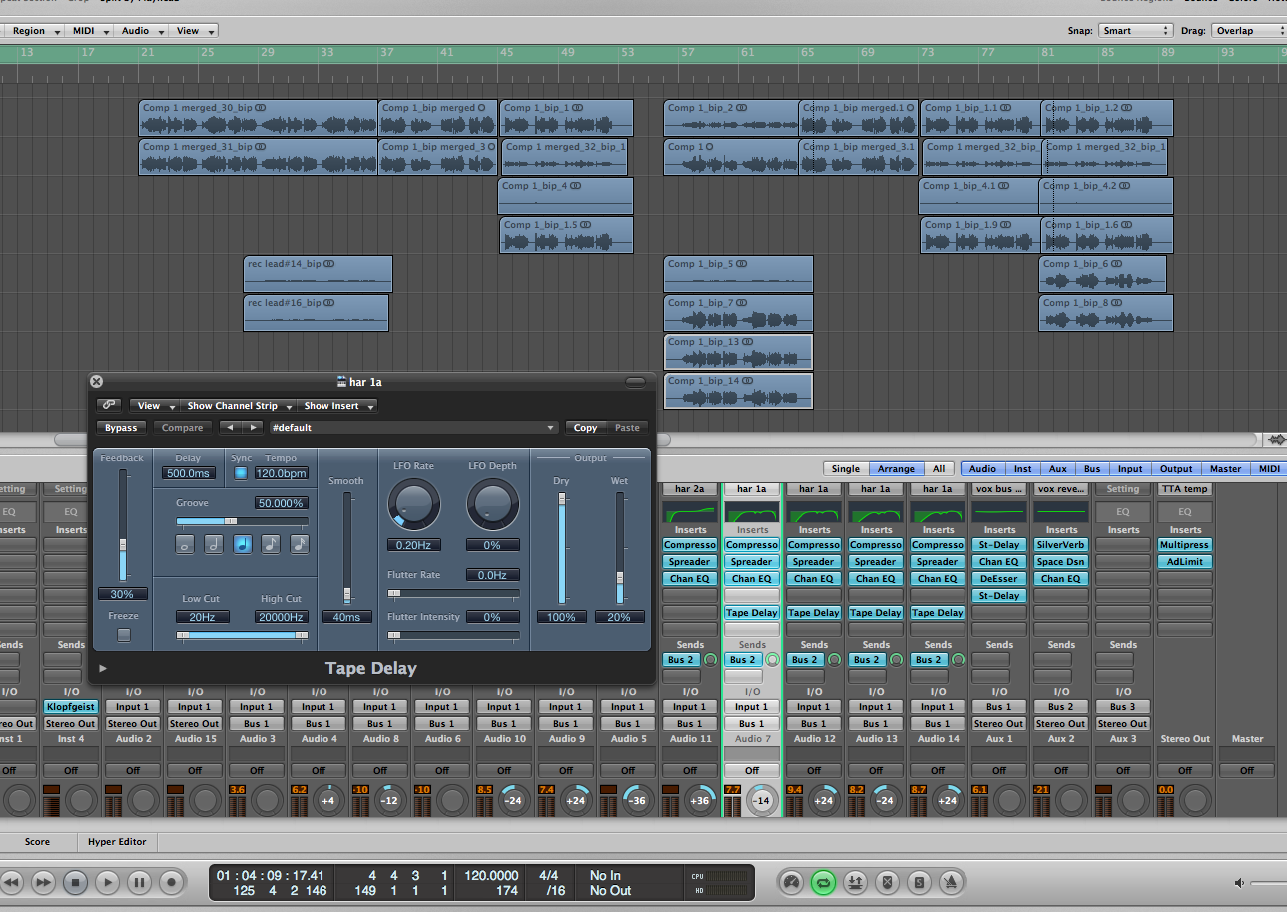This screenshot has width=1287, height=912.
Task: Select the Single mixer view
Action: 846,468
